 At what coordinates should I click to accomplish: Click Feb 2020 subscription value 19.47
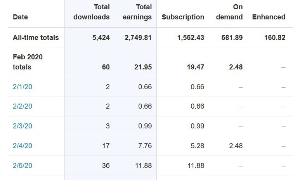click(196, 67)
